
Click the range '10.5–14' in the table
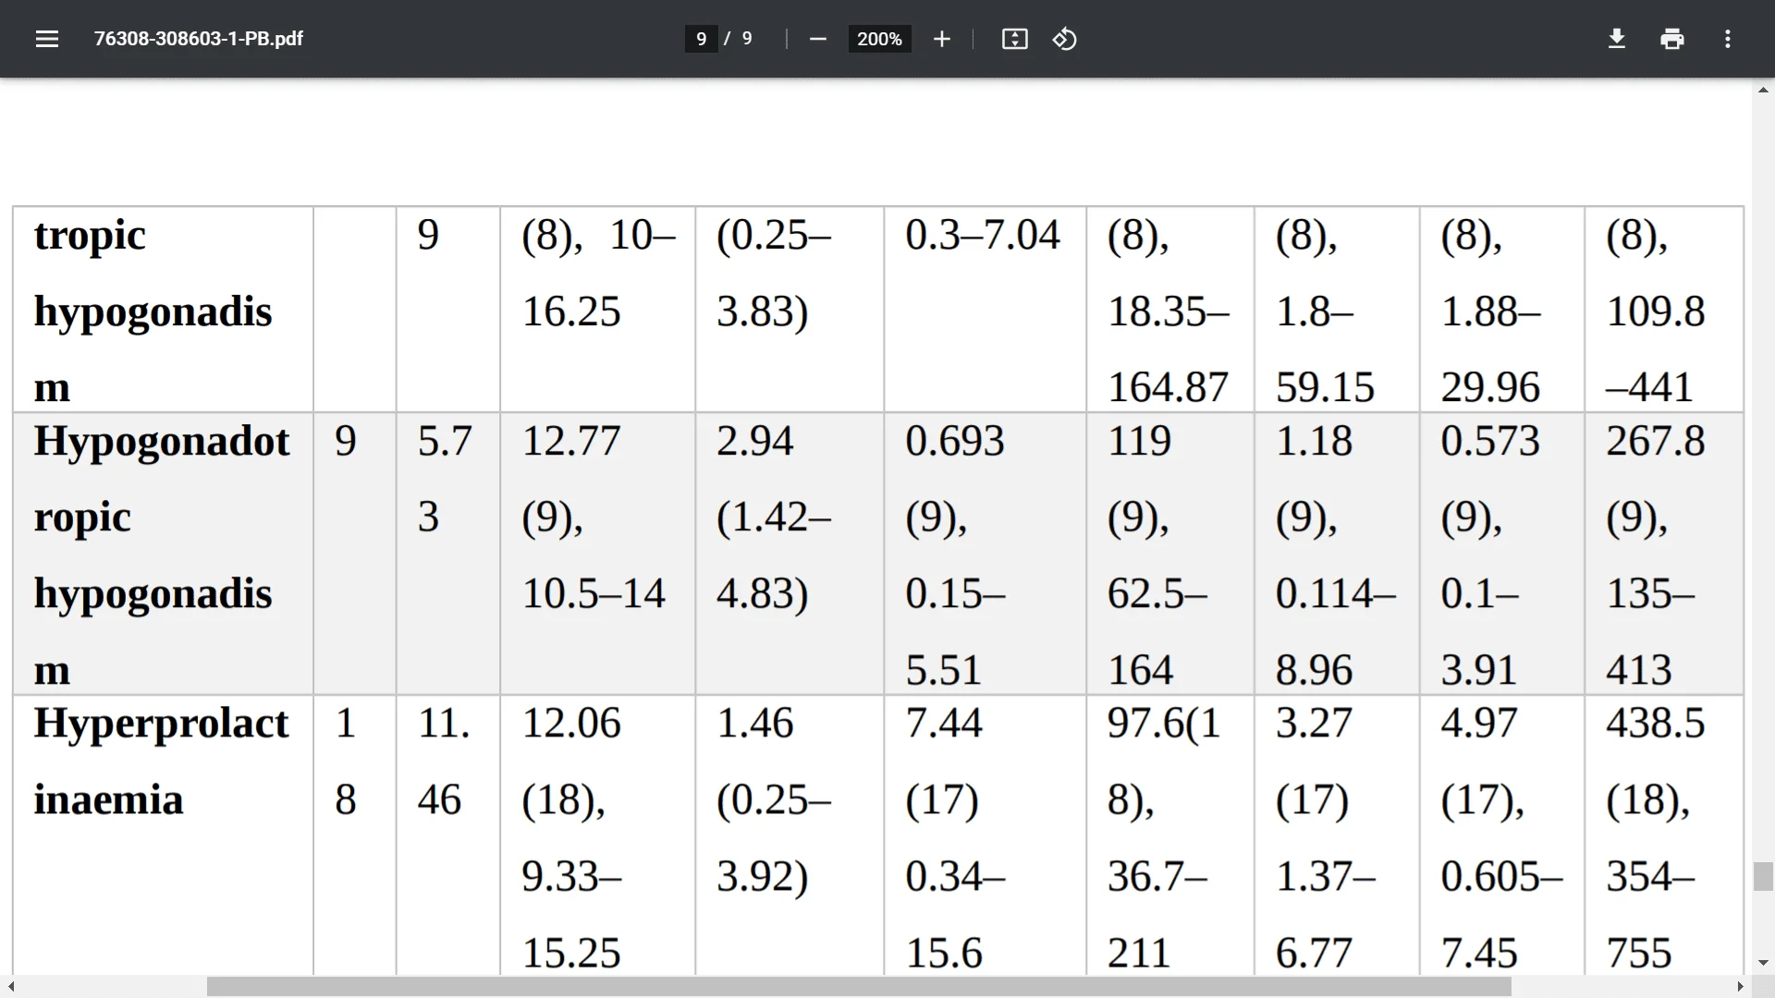[x=594, y=593]
